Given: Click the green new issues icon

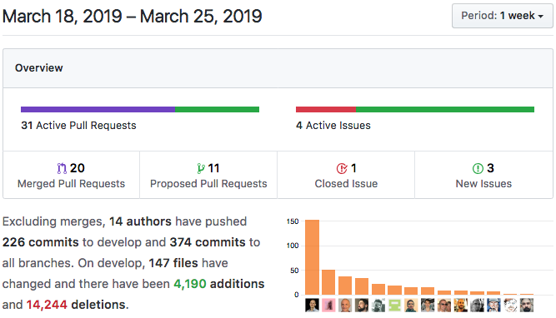Looking at the screenshot, I should click(478, 168).
